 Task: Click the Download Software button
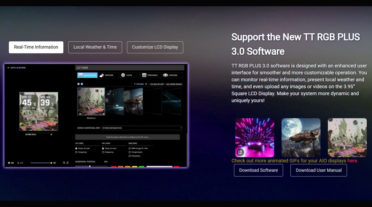259,170
